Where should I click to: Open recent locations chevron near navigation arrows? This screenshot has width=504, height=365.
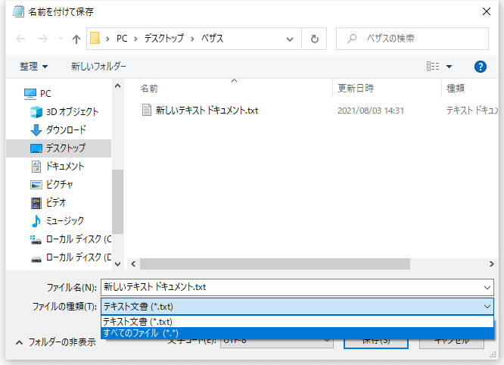click(x=61, y=39)
